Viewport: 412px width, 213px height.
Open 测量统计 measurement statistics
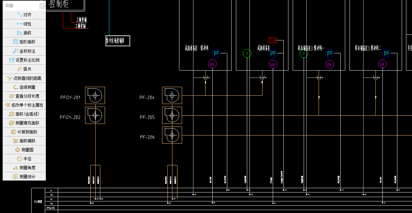tap(24, 177)
